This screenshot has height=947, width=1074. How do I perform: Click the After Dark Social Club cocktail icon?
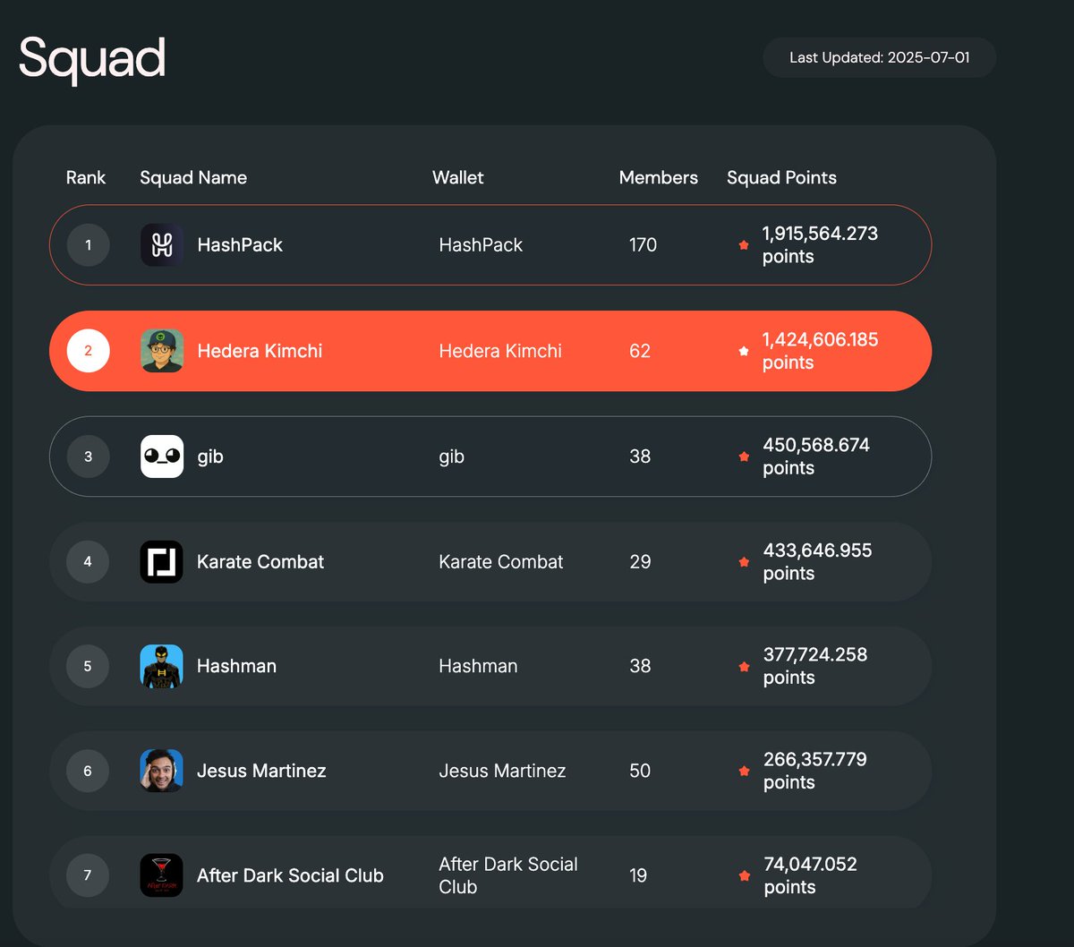[x=162, y=875]
